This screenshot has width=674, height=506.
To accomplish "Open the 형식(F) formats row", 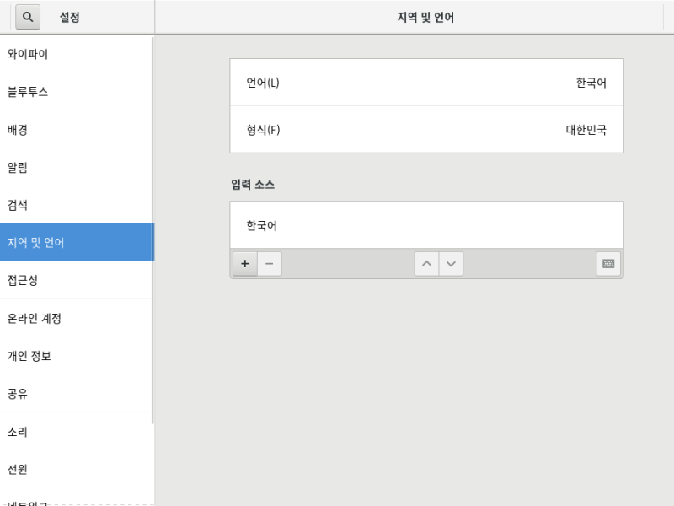I will coord(426,130).
